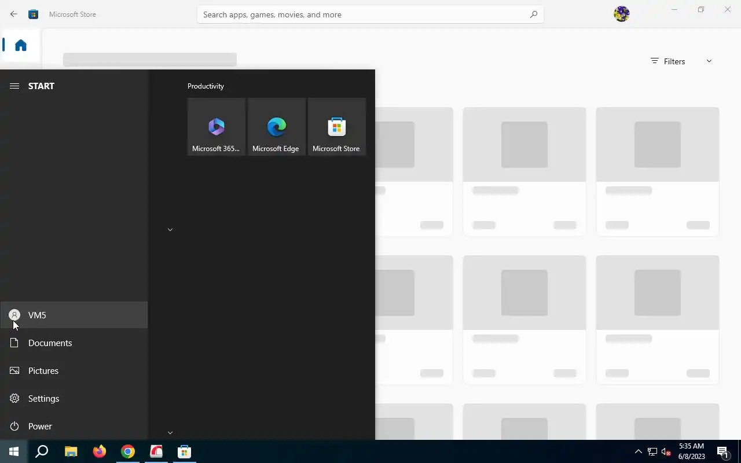Open the Microsoft Store tile
The height and width of the screenshot is (463, 741).
point(337,127)
